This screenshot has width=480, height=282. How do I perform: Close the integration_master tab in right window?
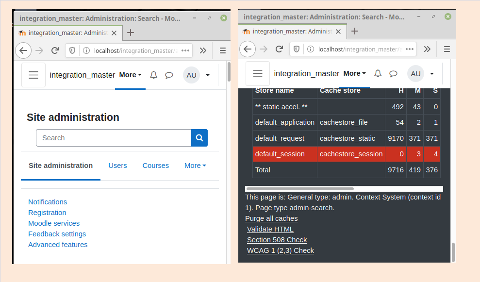[338, 32]
